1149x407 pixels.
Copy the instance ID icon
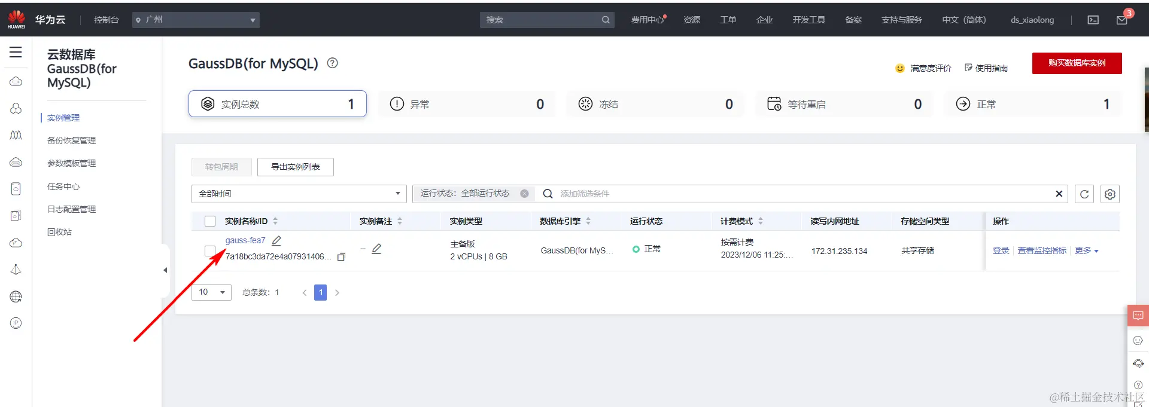(341, 257)
